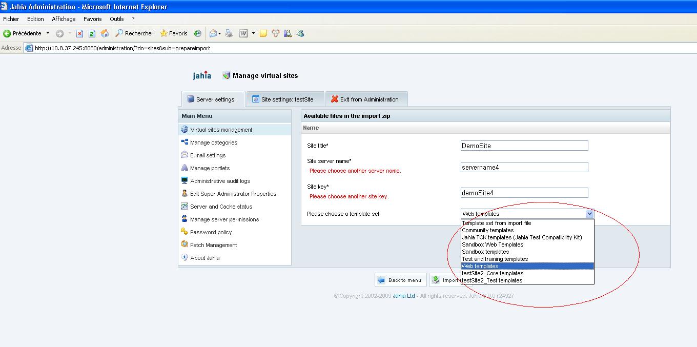Select Sandbox Web Templates option
Image resolution: width=697 pixels, height=347 pixels.
point(527,244)
